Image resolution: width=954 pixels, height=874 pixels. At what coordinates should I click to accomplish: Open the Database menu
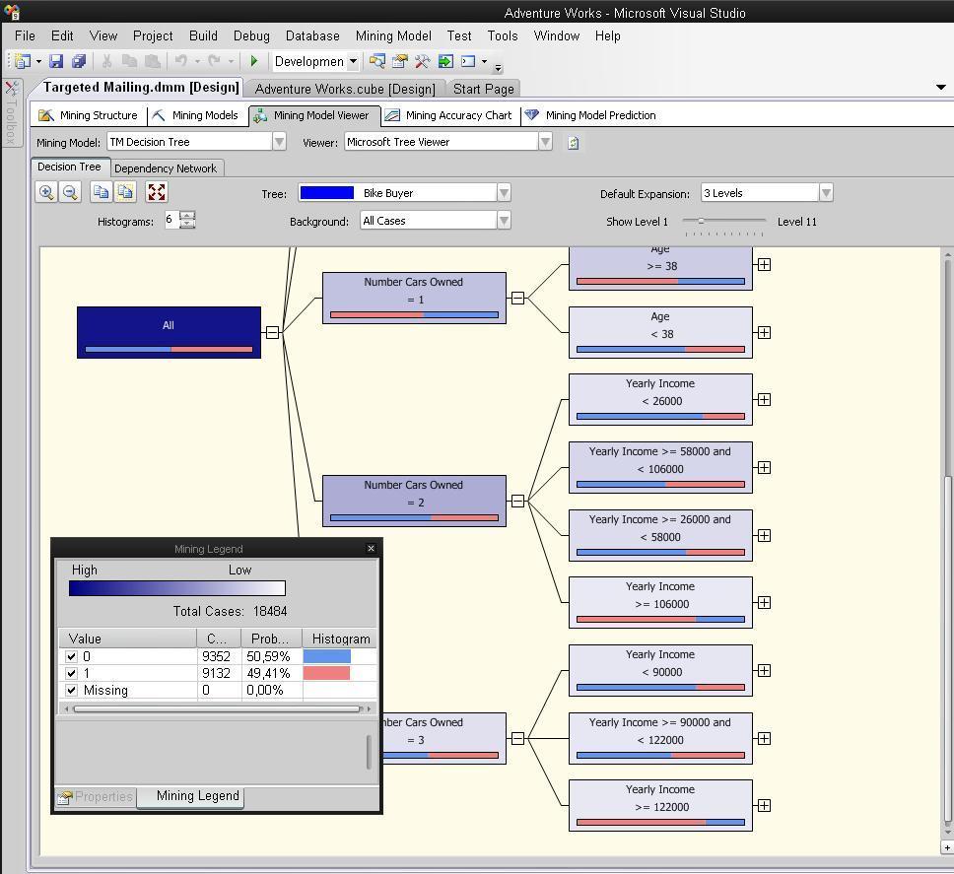[x=312, y=35]
